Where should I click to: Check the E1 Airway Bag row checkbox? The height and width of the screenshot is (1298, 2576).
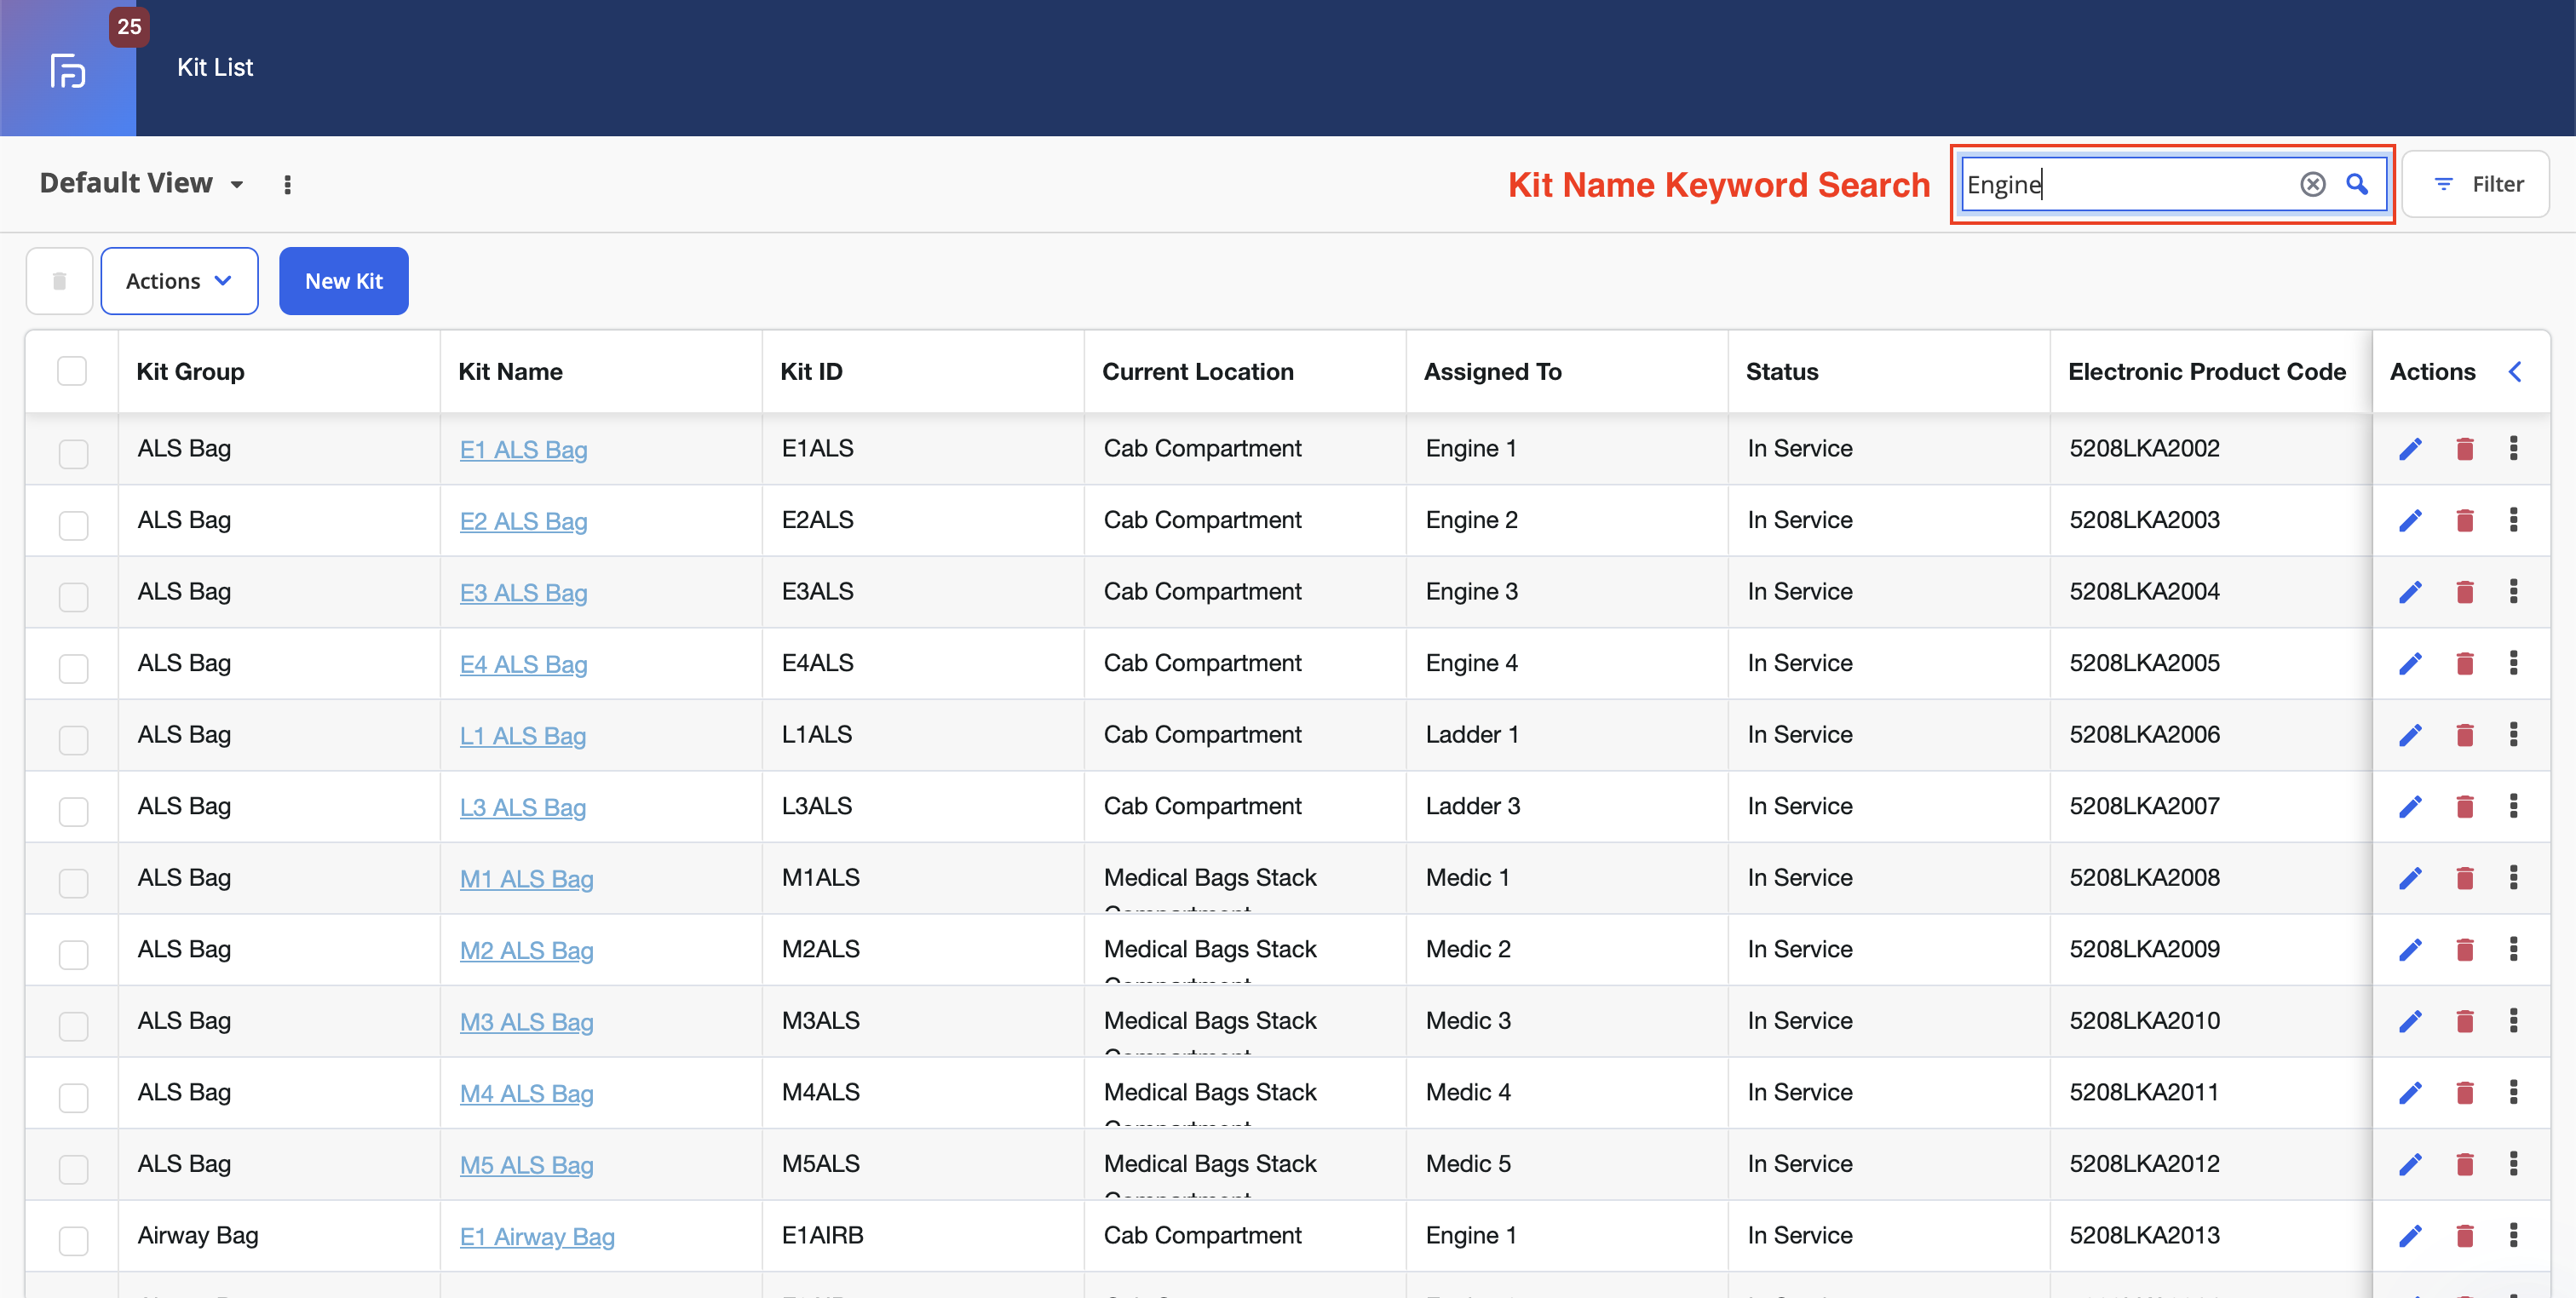tap(73, 1241)
